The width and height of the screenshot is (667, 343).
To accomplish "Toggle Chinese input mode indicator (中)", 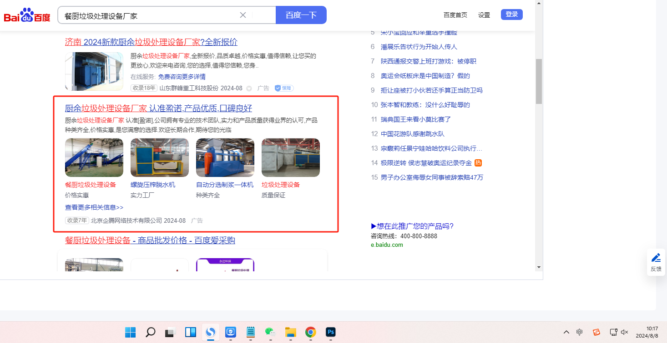I will coord(579,332).
